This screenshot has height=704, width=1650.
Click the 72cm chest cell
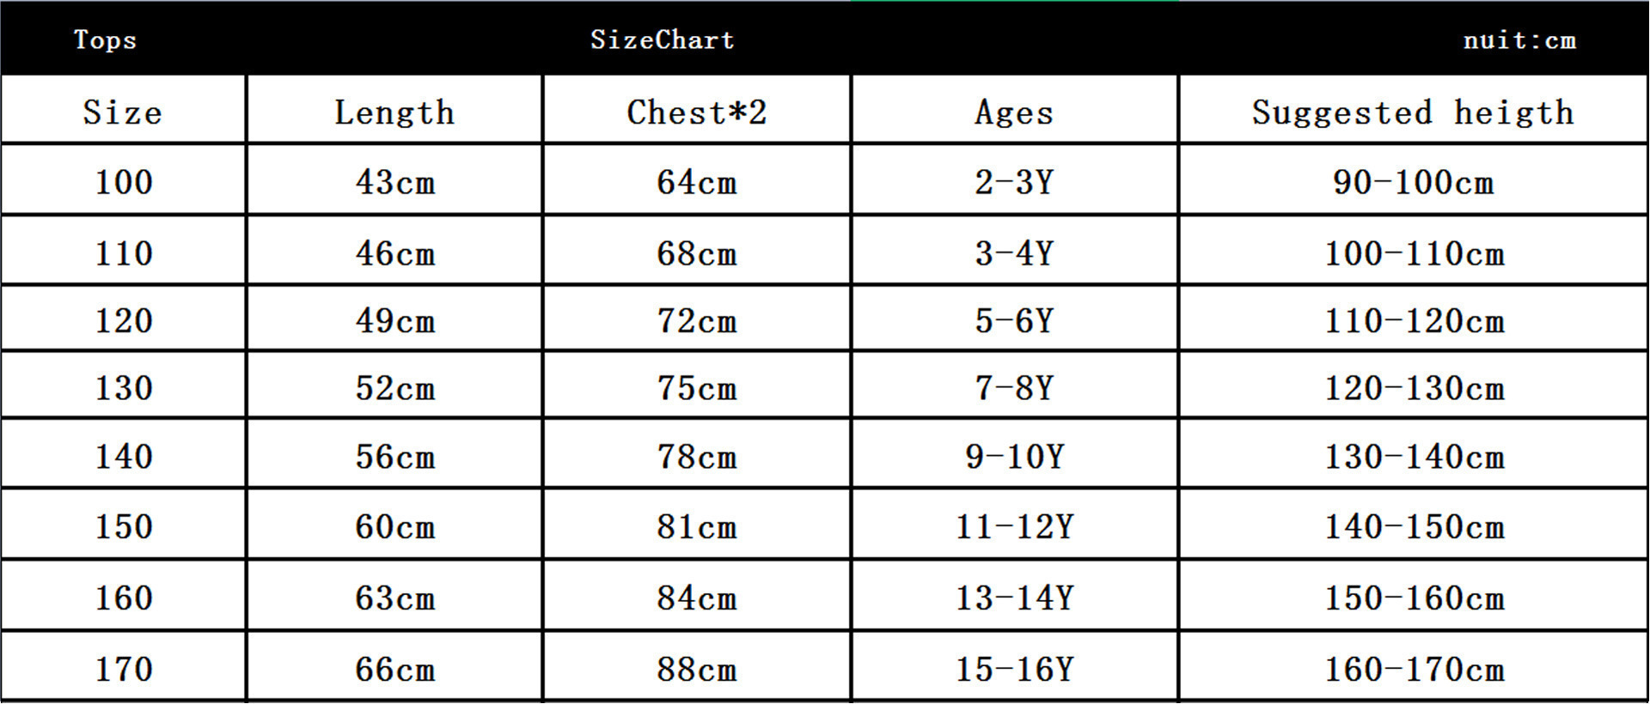click(697, 321)
